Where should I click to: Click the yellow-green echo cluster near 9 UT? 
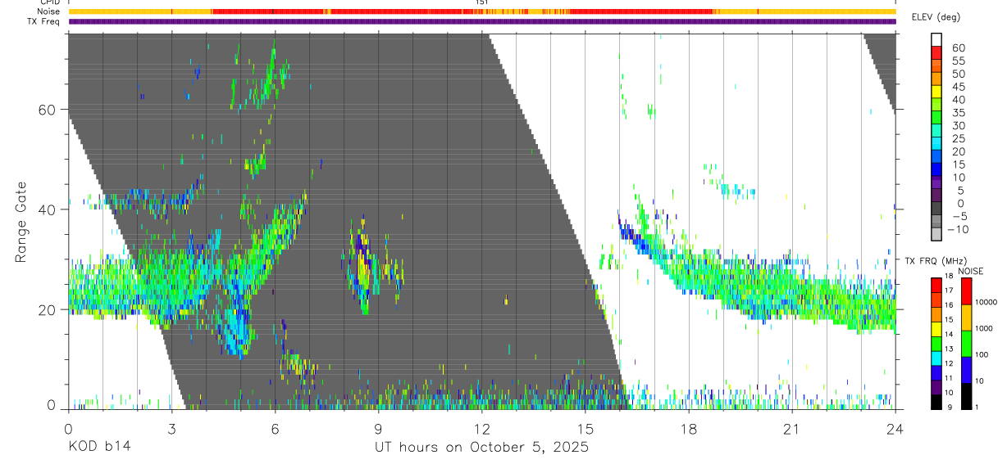point(363,266)
